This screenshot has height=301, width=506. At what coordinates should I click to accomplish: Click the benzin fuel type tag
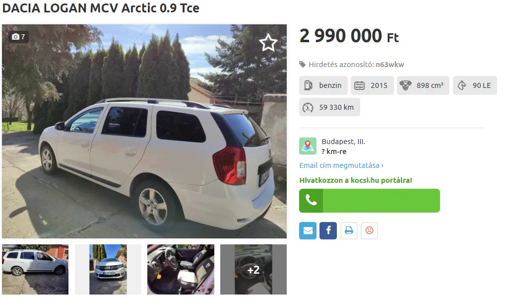coord(323,85)
